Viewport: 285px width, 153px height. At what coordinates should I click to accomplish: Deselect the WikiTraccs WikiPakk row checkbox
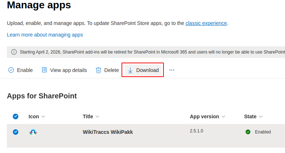pos(16,132)
